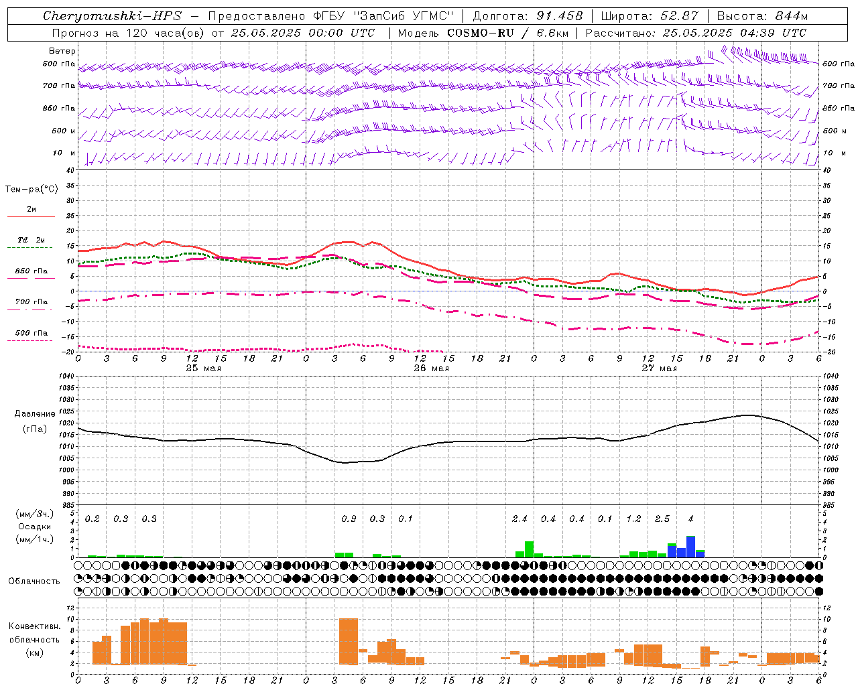Click the 700 гПа temperature legend label
The width and height of the screenshot is (858, 686).
tap(32, 302)
